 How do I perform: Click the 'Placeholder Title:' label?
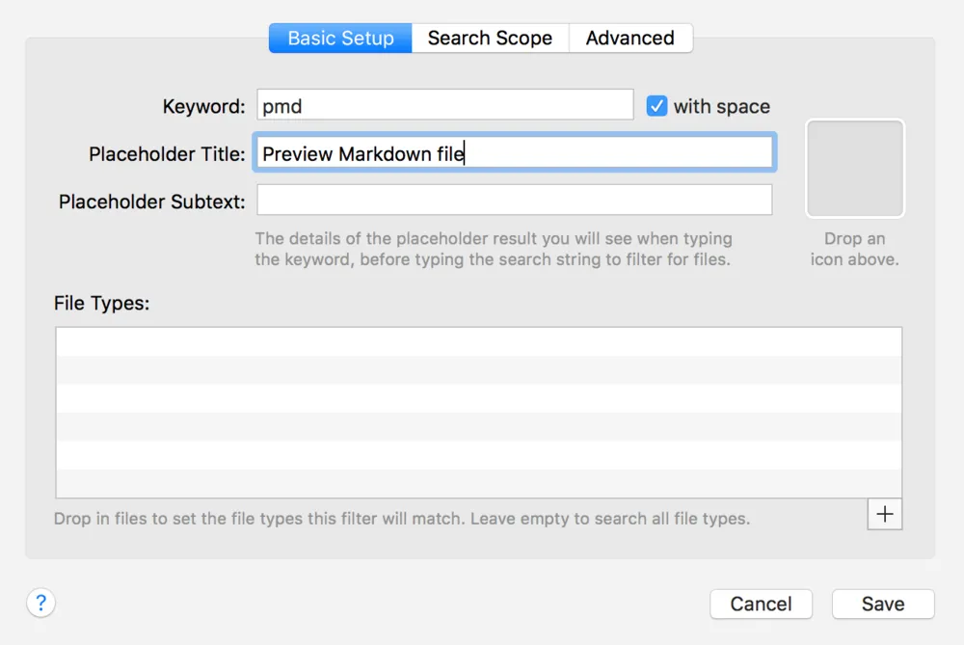pyautogui.click(x=167, y=154)
